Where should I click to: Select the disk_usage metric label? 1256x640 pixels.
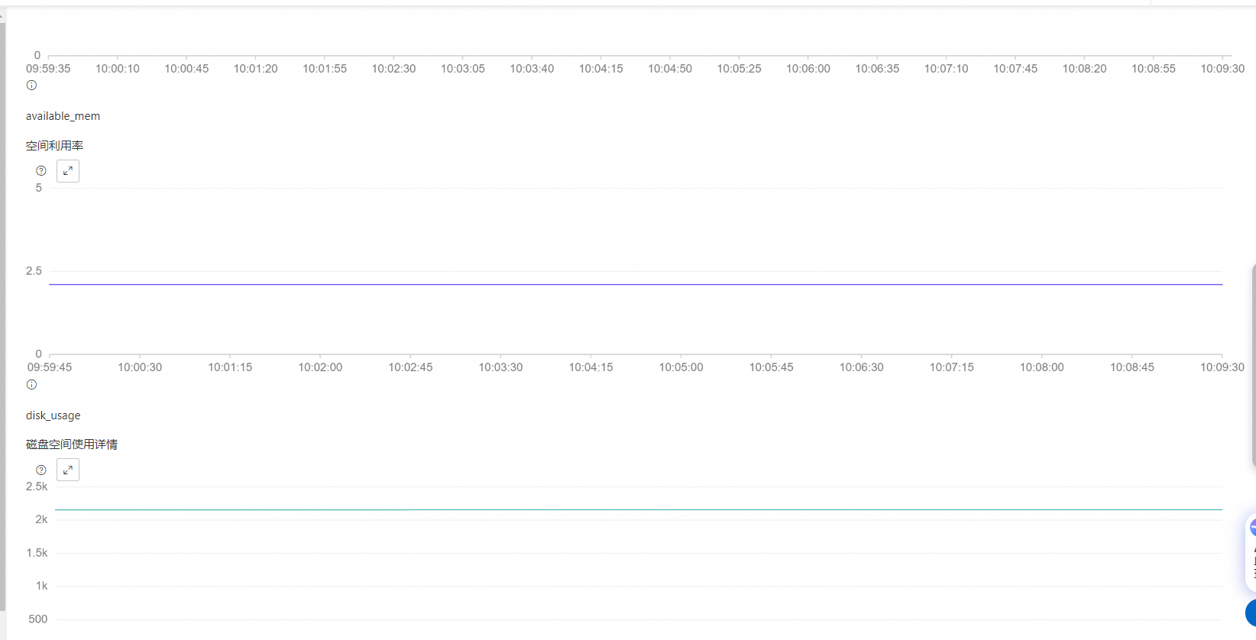click(x=53, y=415)
